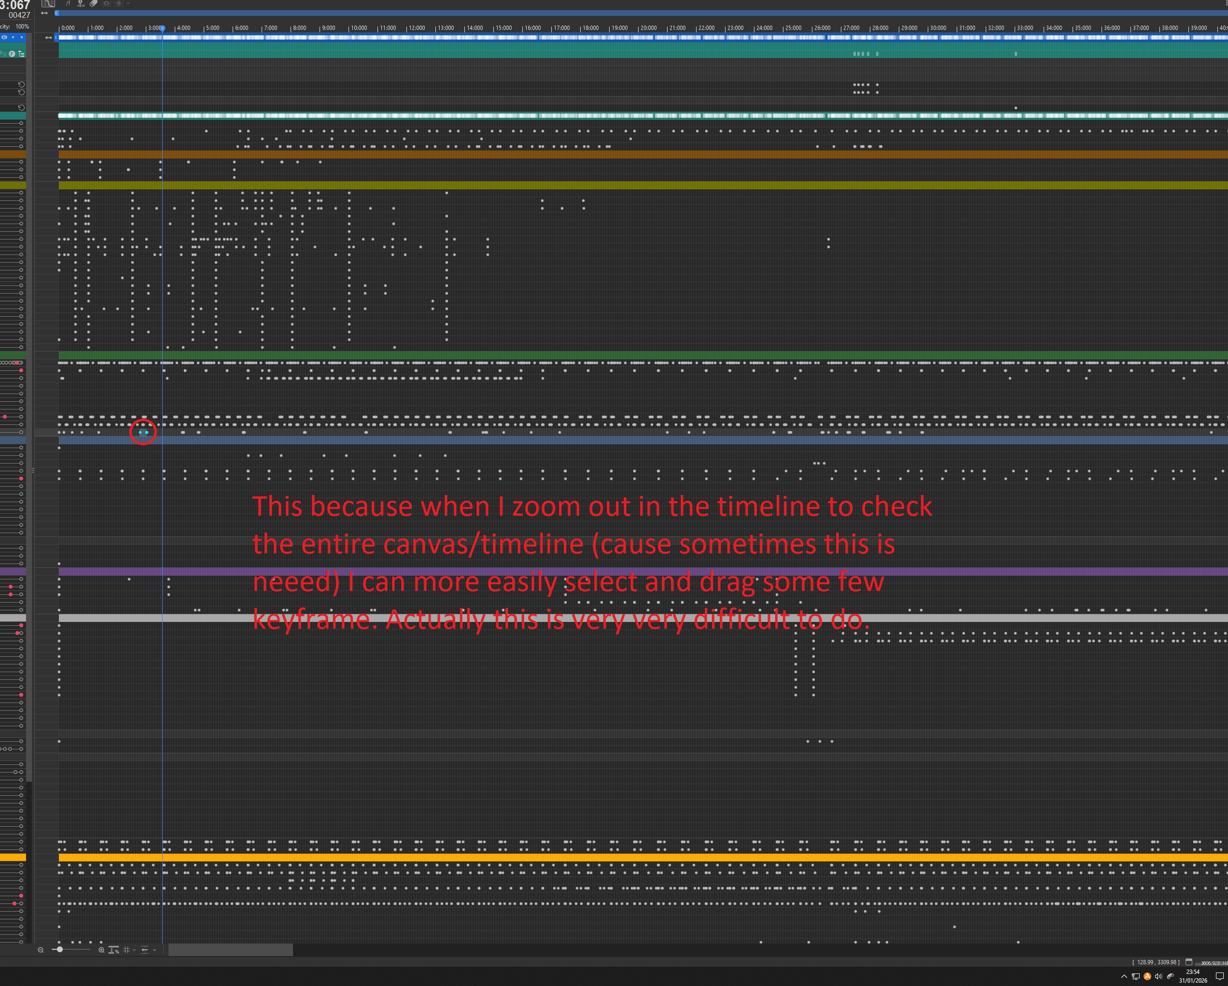Select the eraser tool in timeline toolbar
The width and height of the screenshot is (1228, 986).
point(94,3)
